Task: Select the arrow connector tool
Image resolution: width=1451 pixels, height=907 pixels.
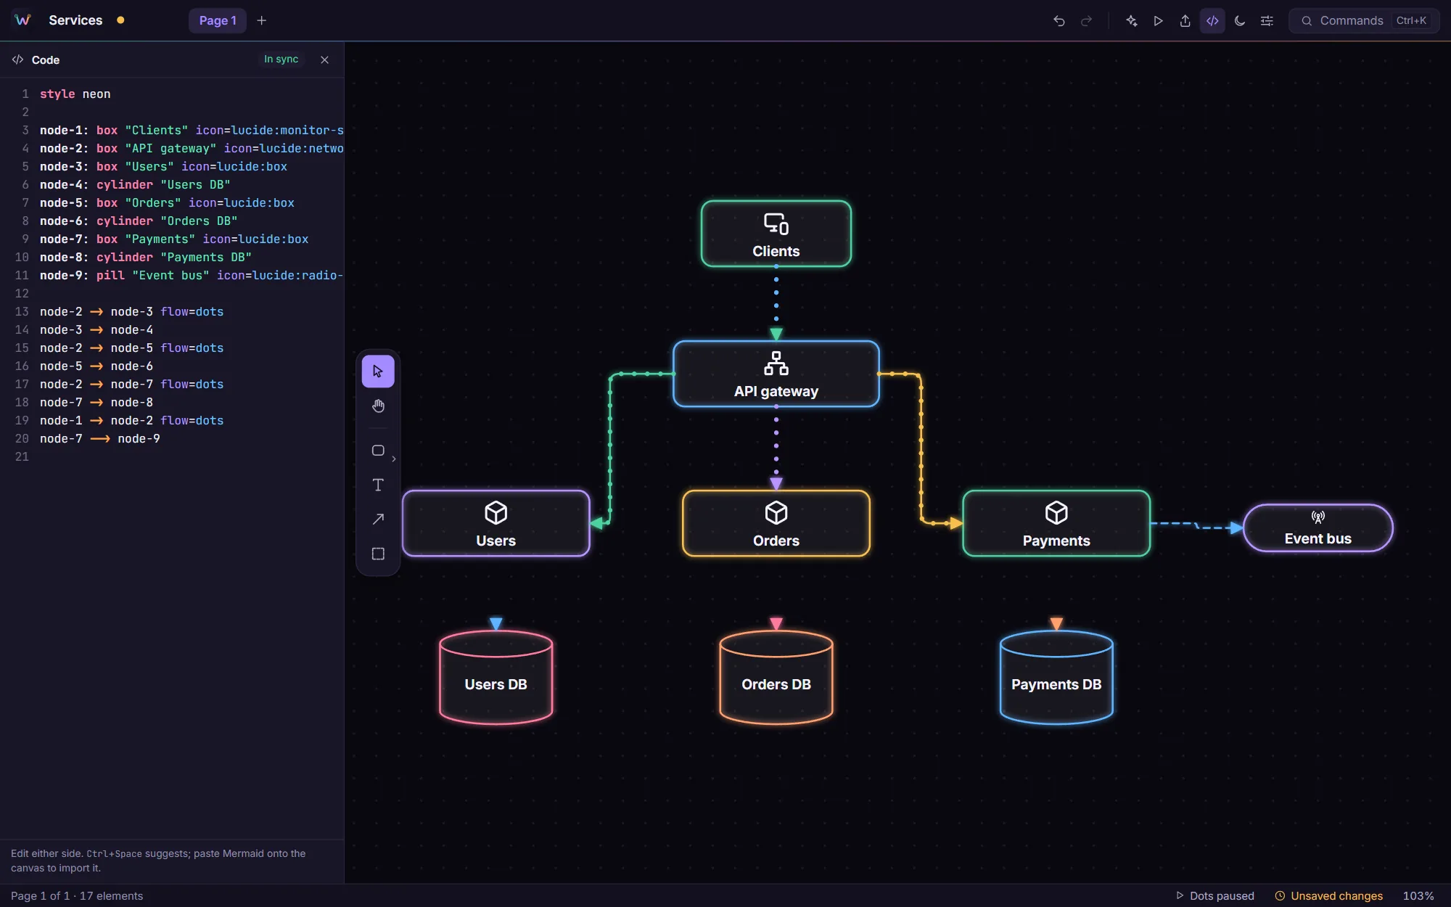Action: tap(378, 520)
